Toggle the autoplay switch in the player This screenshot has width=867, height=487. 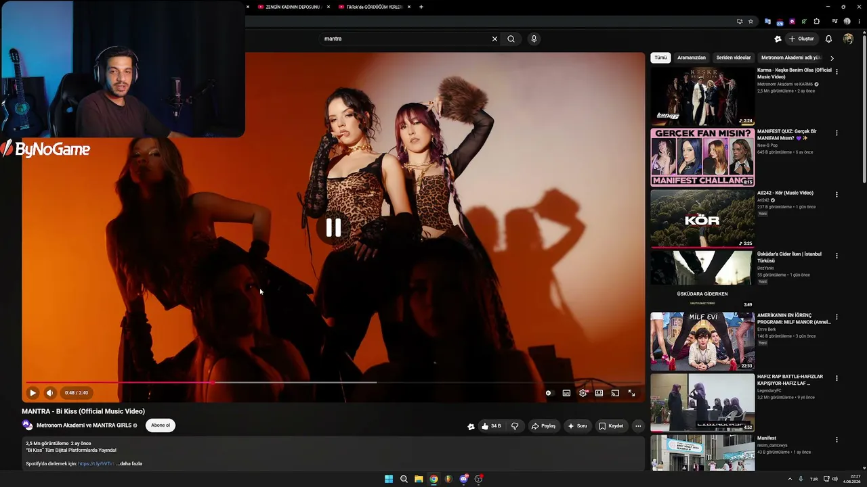click(549, 393)
